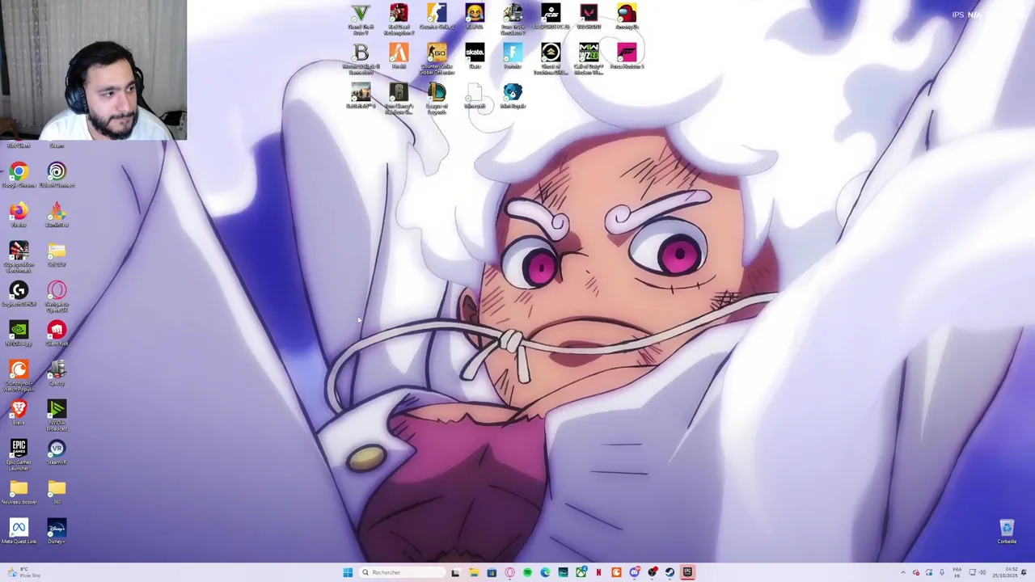
Task: Open the Logitech G HUB shortcut
Action: coord(19,293)
